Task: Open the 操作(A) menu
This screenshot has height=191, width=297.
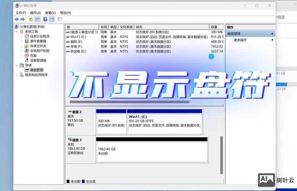Action: tap(36, 13)
